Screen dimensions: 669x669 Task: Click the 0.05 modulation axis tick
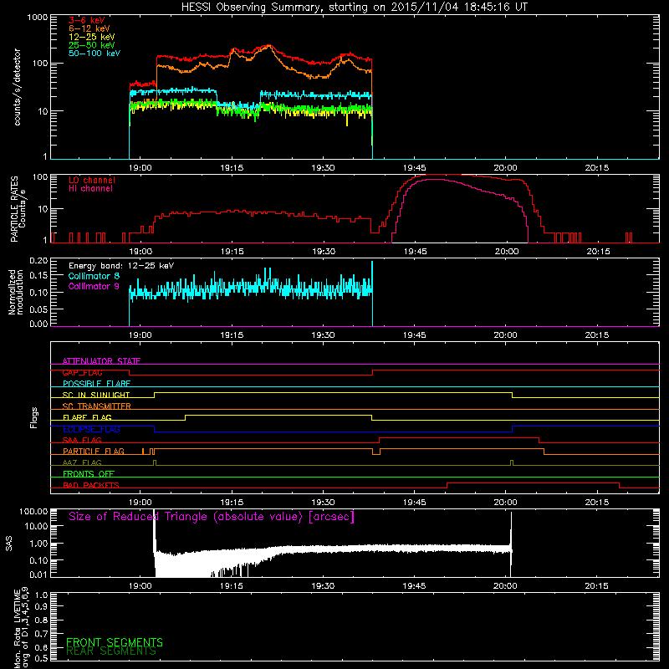(38, 309)
